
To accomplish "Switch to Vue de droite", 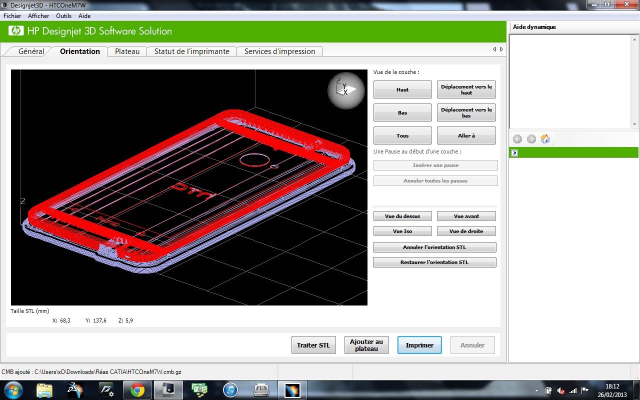I will 466,231.
